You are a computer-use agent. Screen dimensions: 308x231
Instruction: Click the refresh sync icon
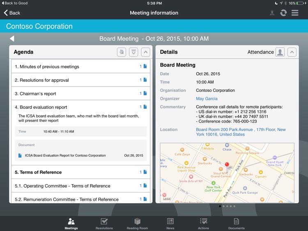283,13
